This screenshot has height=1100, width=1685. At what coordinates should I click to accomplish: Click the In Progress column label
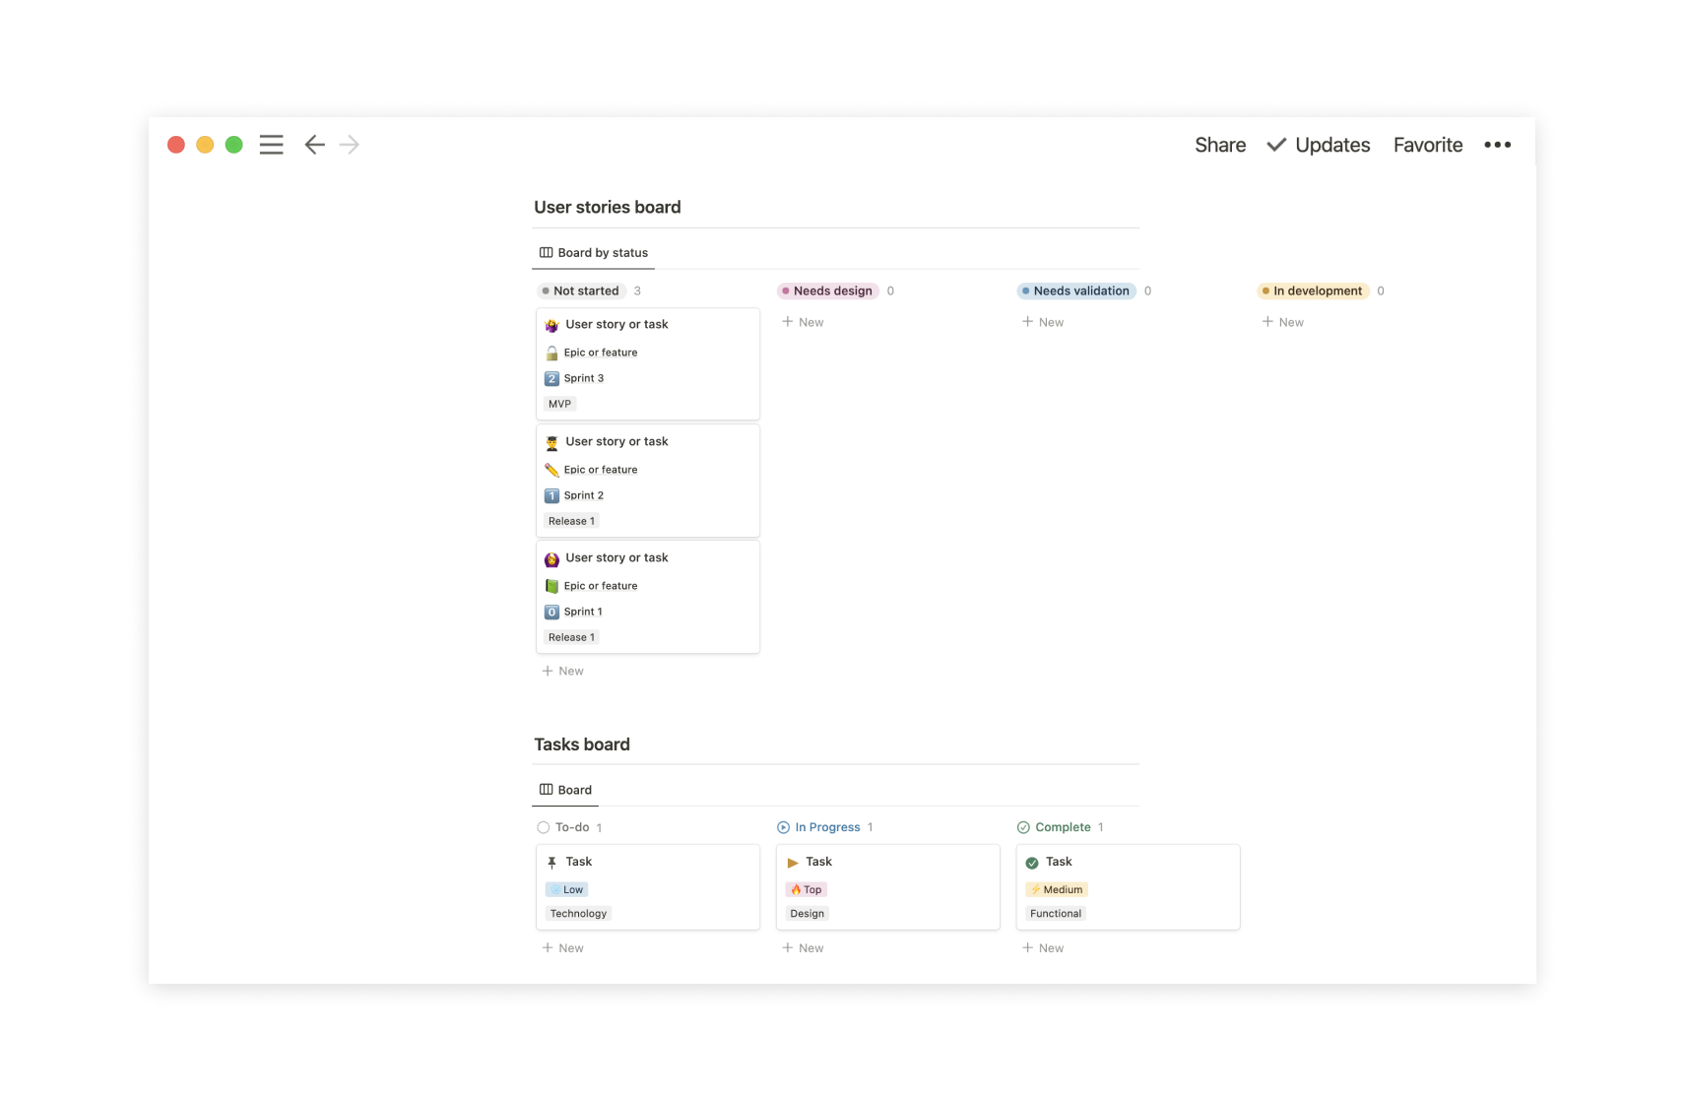click(827, 827)
